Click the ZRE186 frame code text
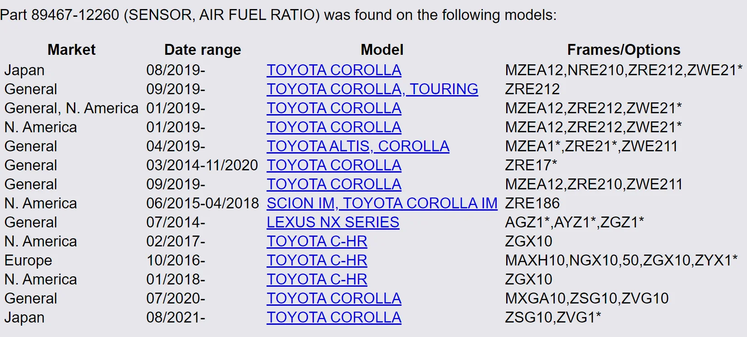The image size is (747, 337). 532,203
